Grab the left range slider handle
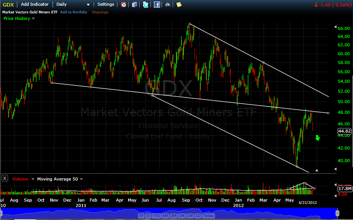 click(1, 213)
